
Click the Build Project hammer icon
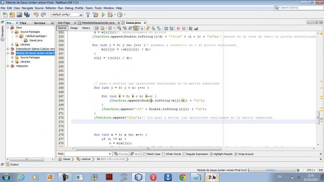pos(88,15)
